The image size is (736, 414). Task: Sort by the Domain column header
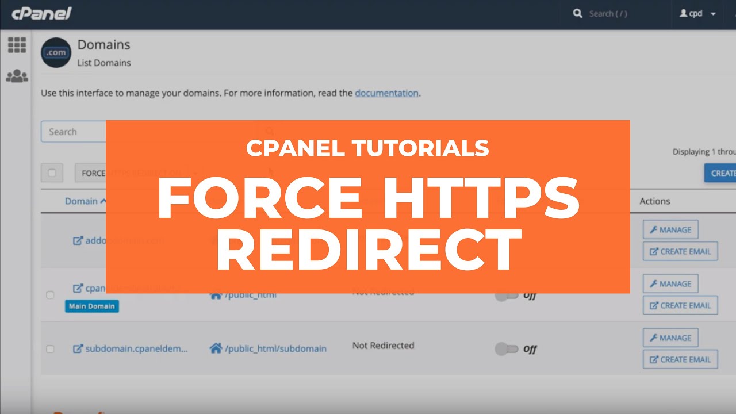(x=85, y=201)
